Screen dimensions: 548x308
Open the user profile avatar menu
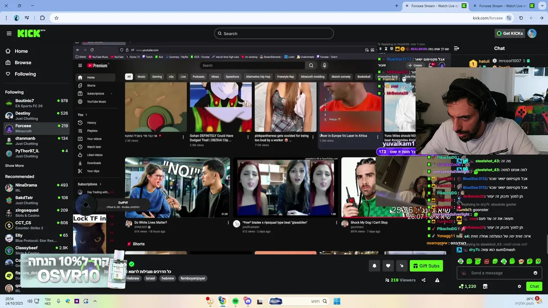coord(532,33)
